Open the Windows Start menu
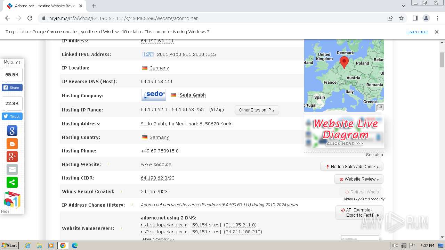Viewport: 445px width, 250px height. 9,245
